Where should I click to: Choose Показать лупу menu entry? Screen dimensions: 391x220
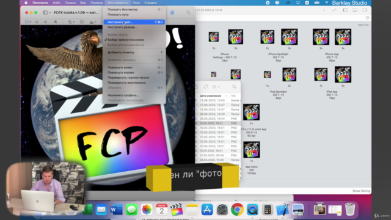[134, 15]
